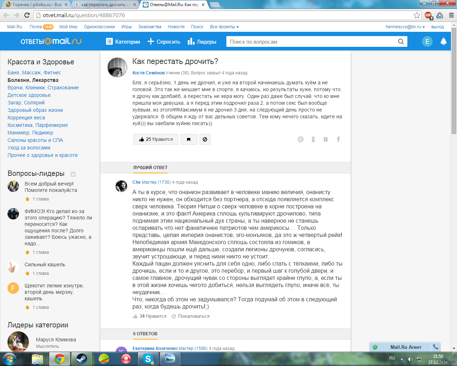Screen dimensions: 457x366
Task: Open the hennesyxo@bk.ru account dropdown
Action: pyautogui.click(x=405, y=27)
